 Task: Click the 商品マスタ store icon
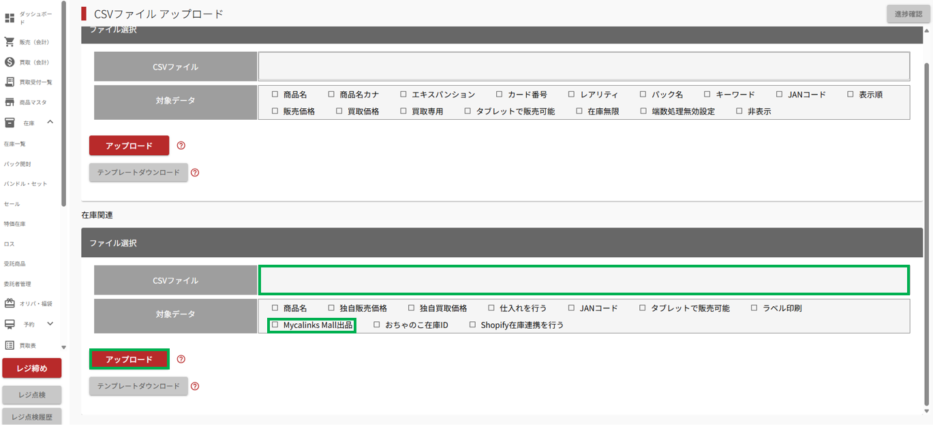(10, 103)
